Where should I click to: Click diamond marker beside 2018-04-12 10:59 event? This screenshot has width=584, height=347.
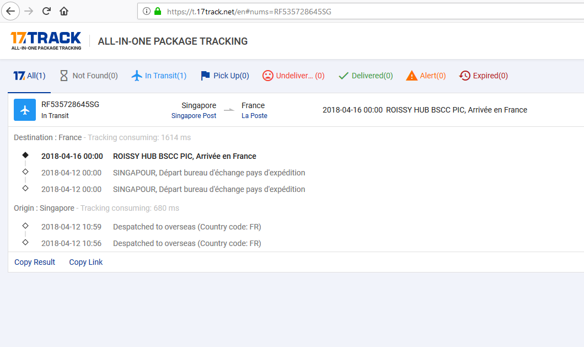coord(25,226)
